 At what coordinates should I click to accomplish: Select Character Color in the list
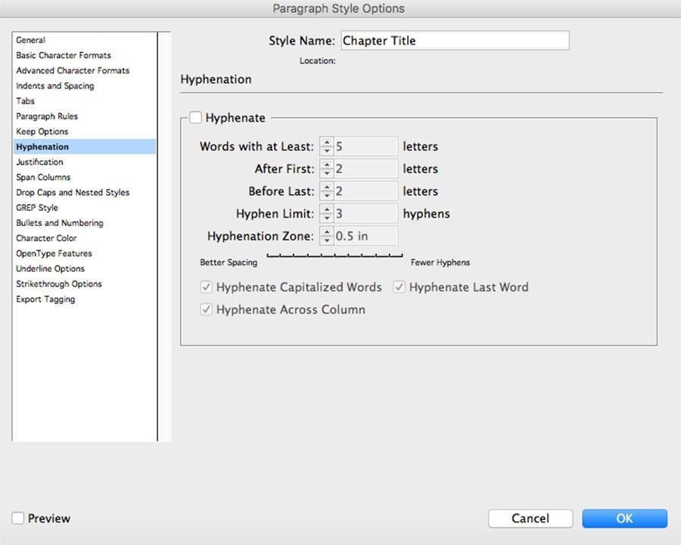pos(46,238)
